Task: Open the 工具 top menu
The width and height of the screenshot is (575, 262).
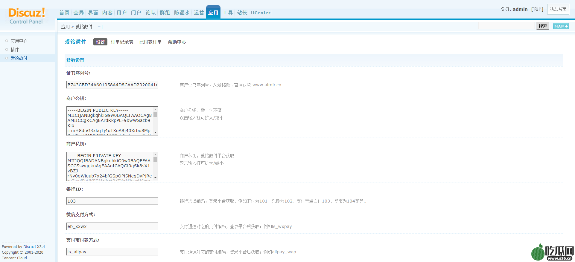Action: pyautogui.click(x=228, y=13)
